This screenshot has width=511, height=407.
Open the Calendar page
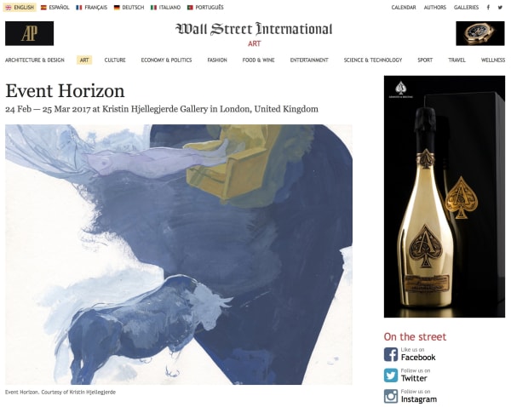point(404,7)
